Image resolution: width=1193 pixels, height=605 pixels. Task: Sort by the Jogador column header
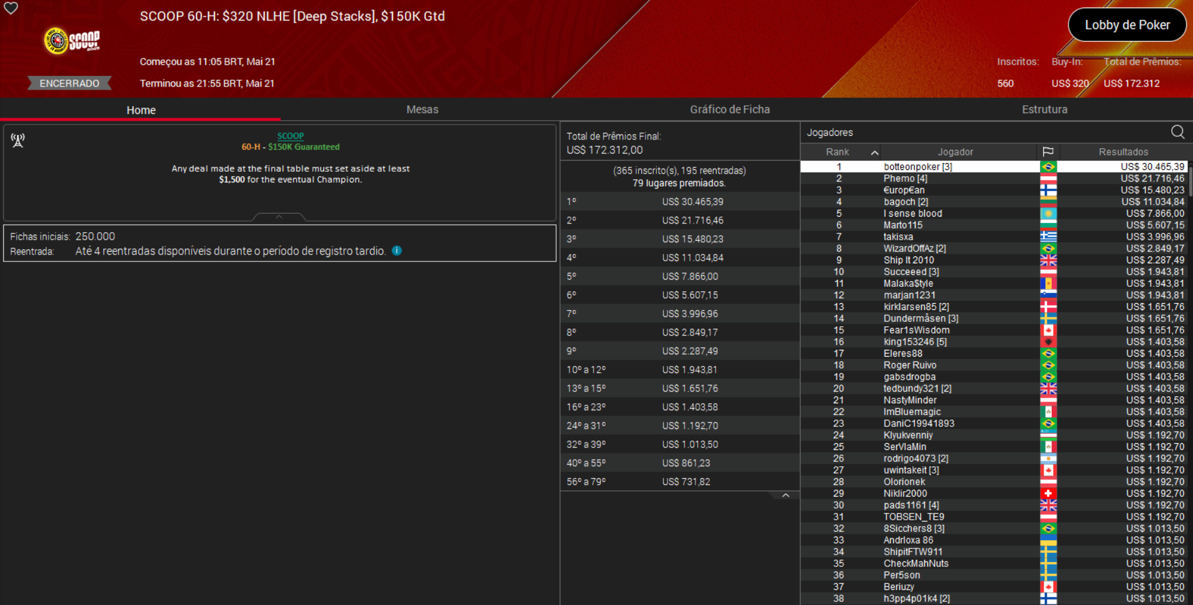click(x=955, y=152)
